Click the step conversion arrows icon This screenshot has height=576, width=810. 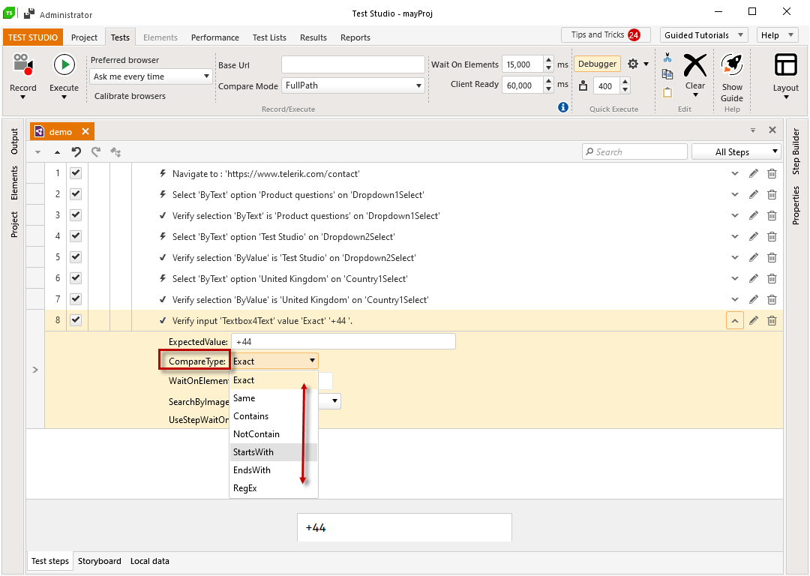(x=115, y=152)
